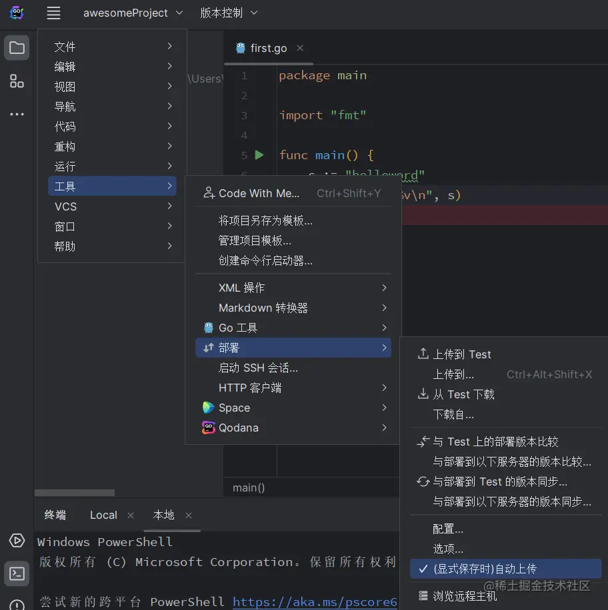
Task: Click the GoLand application logo icon
Action: click(17, 13)
